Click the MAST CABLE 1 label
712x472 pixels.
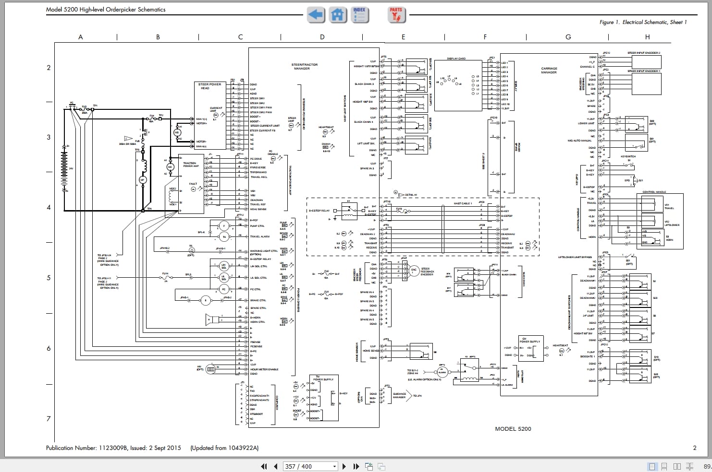point(463,203)
